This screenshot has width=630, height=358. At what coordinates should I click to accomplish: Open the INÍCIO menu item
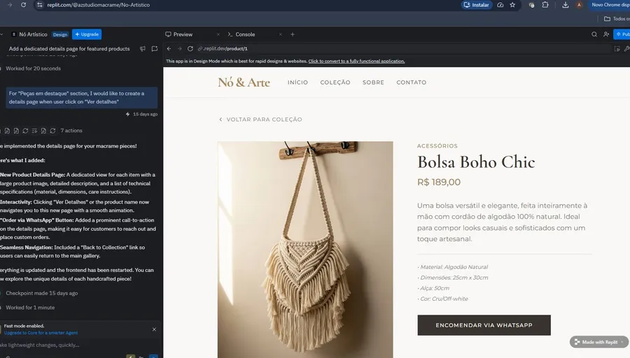[297, 83]
